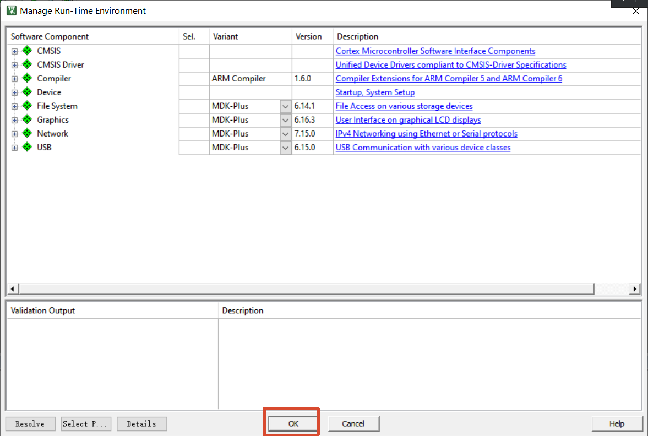Click the ARM Compiler variant cell
The height and width of the screenshot is (436, 648).
251,79
